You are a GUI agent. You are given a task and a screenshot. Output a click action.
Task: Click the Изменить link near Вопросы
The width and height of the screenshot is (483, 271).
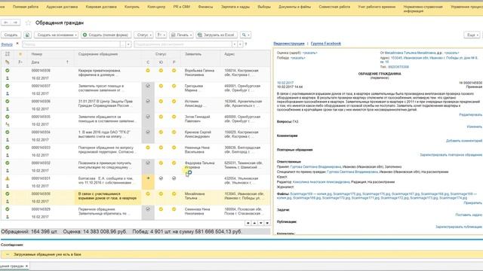pyautogui.click(x=475, y=126)
